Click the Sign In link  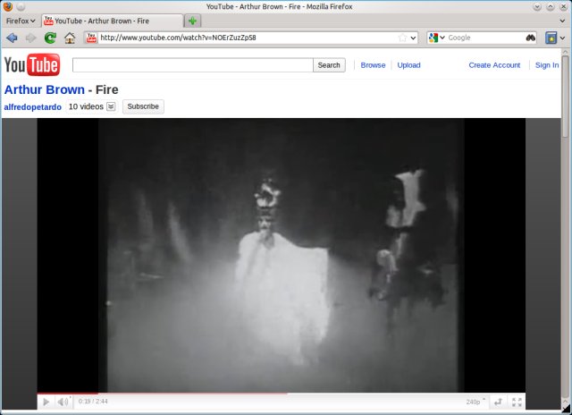pyautogui.click(x=546, y=65)
